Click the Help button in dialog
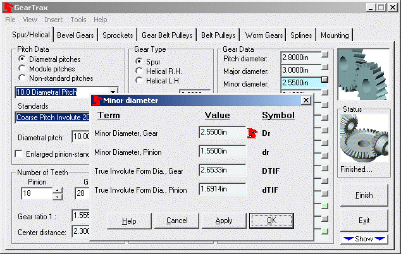 click(129, 221)
